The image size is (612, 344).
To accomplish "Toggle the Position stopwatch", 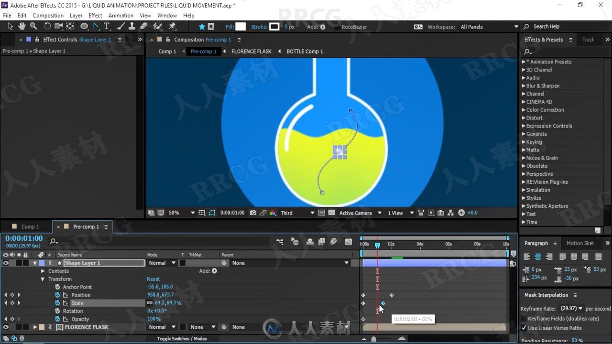I will [57, 295].
